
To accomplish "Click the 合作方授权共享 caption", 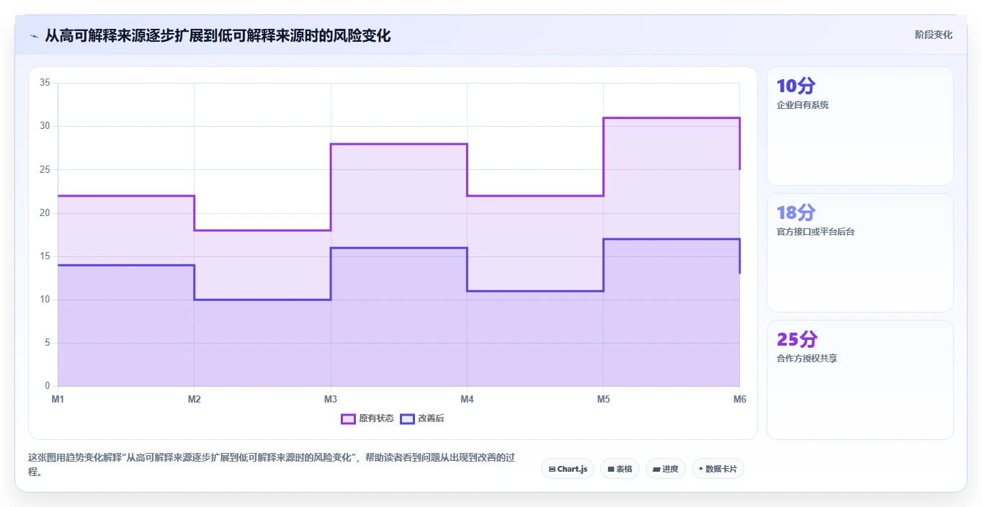I will [x=807, y=359].
